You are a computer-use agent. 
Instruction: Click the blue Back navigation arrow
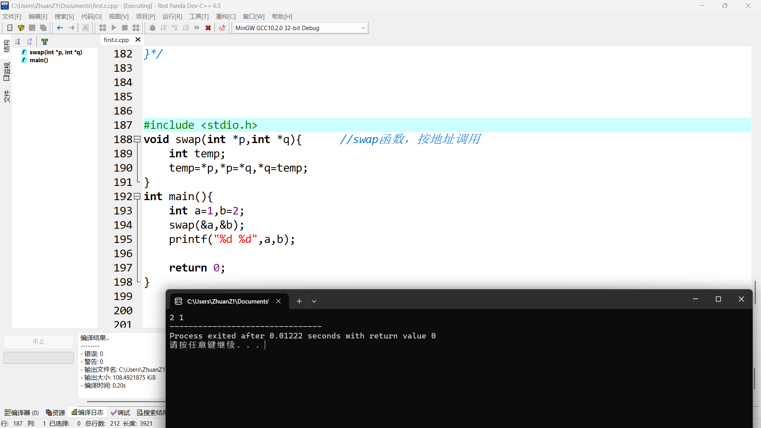[x=60, y=28]
